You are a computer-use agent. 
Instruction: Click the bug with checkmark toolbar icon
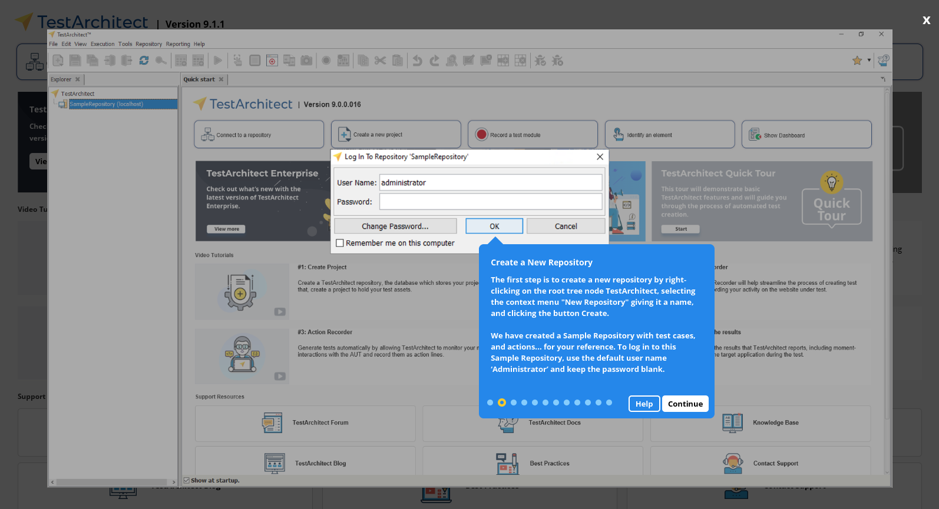pyautogui.click(x=540, y=60)
